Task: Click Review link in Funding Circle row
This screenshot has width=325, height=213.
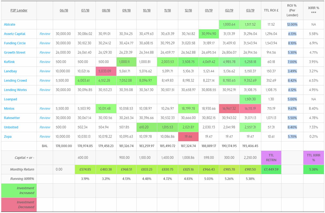Action: point(45,43)
